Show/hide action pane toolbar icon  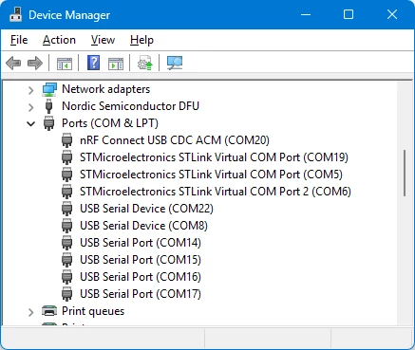116,64
